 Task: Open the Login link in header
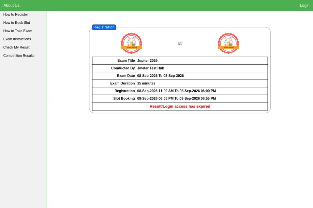(305, 6)
